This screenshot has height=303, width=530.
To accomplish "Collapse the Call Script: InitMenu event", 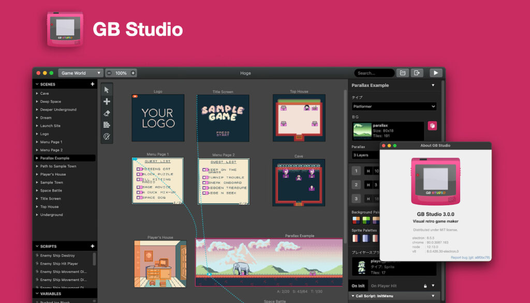I will click(353, 296).
